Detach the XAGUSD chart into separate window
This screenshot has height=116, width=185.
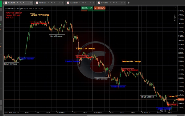[x=91, y=3]
